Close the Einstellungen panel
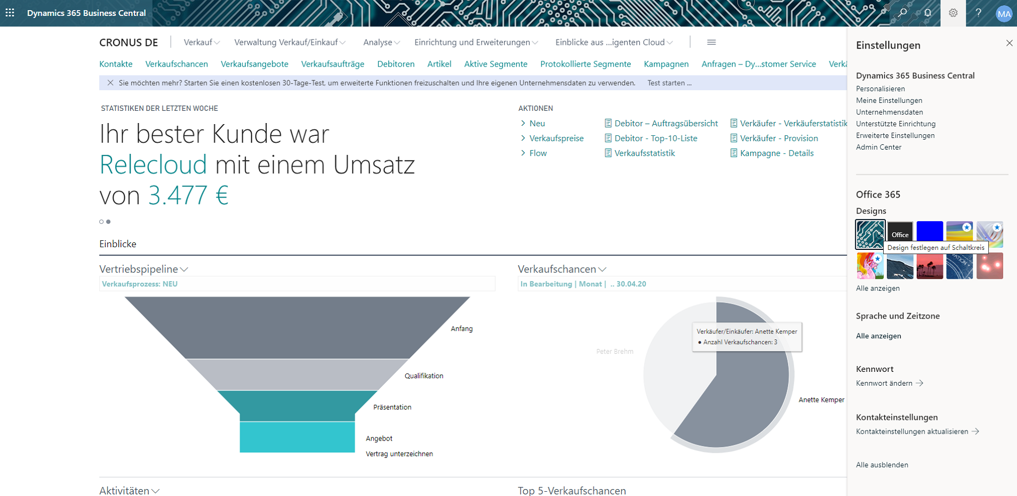This screenshot has width=1017, height=496. (x=1009, y=43)
